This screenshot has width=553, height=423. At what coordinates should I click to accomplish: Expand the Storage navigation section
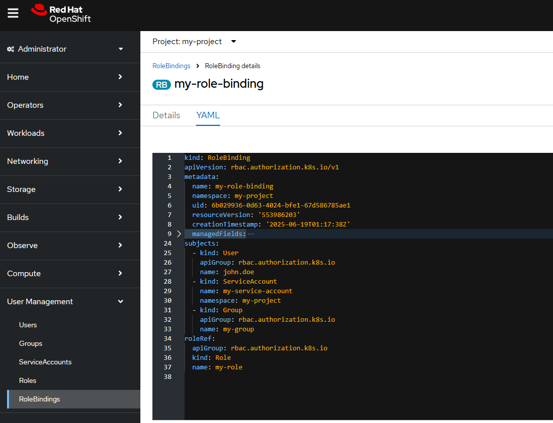point(70,189)
